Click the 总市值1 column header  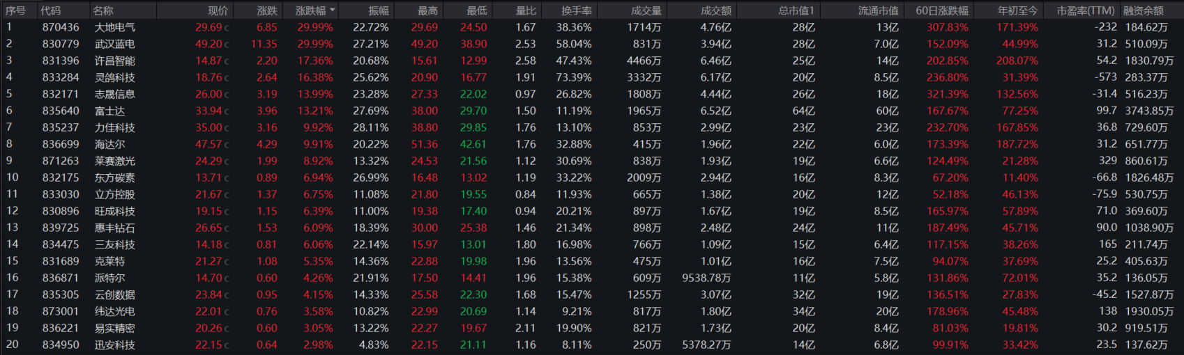[796, 10]
